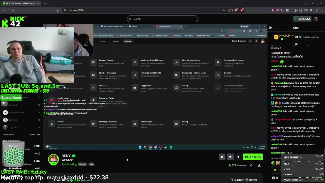
Task: Open the browser main menu icon
Action: pos(321,10)
